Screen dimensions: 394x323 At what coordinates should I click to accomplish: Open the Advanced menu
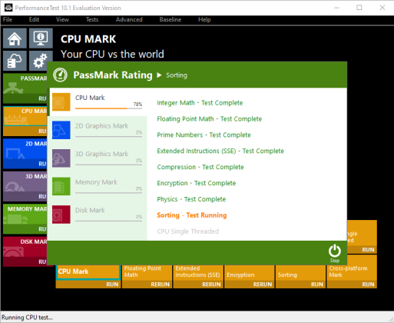tap(129, 19)
